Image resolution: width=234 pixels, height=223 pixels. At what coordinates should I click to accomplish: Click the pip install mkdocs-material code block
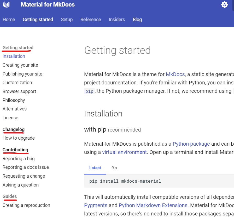coord(159,181)
